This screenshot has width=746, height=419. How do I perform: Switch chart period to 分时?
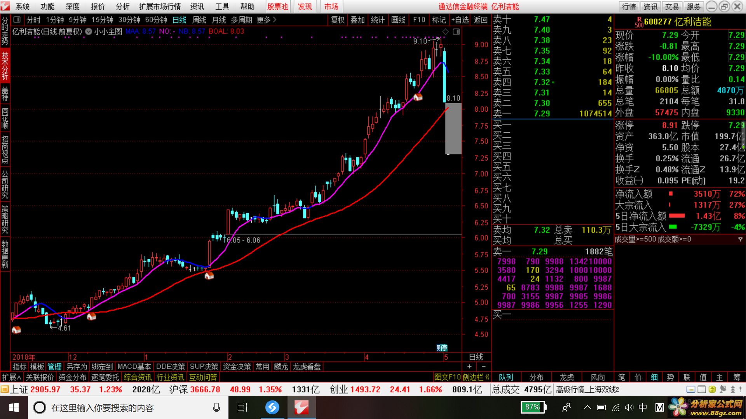tap(33, 20)
